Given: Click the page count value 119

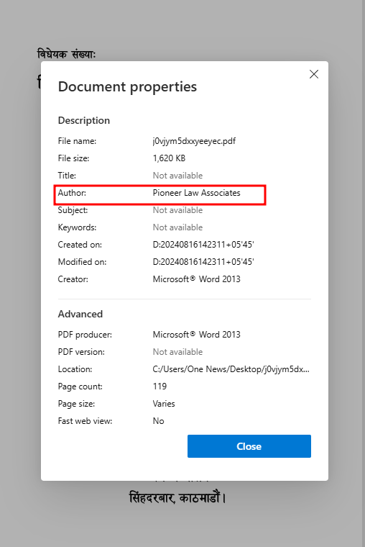Looking at the screenshot, I should (x=160, y=386).
